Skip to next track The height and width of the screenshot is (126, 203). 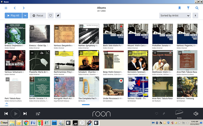point(25,114)
